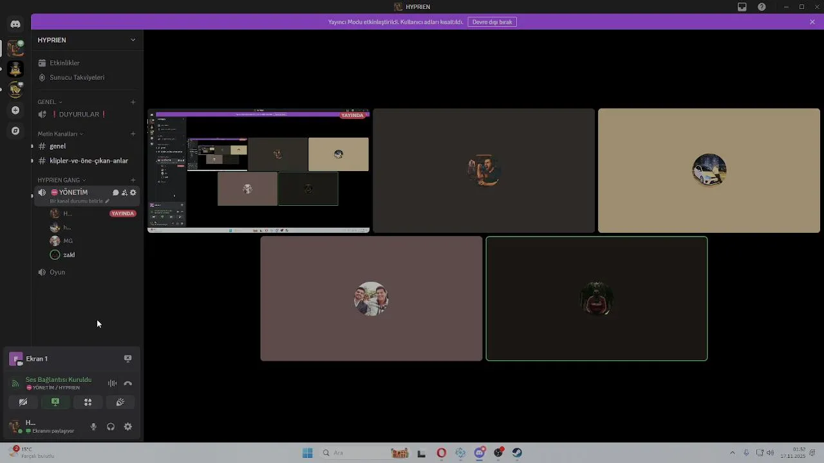Open help question mark icon

[x=762, y=7]
